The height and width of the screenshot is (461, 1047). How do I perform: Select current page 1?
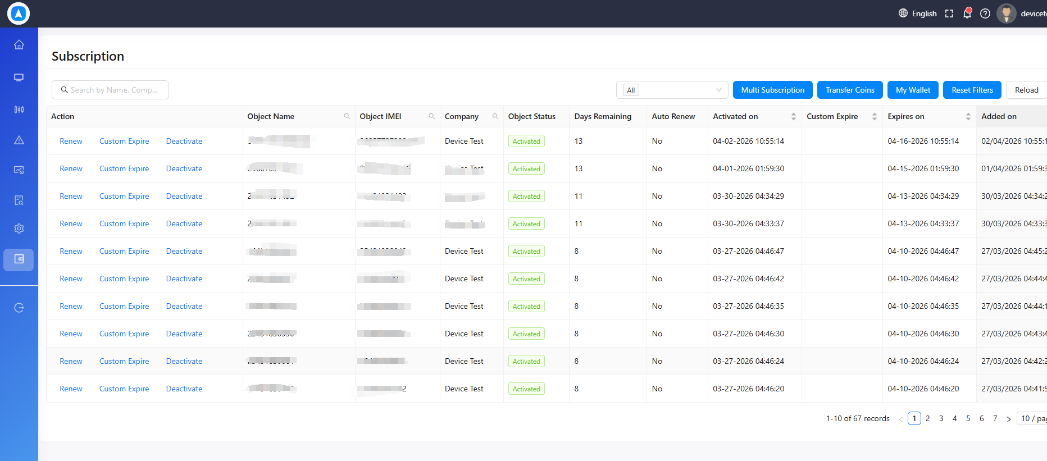pos(914,418)
